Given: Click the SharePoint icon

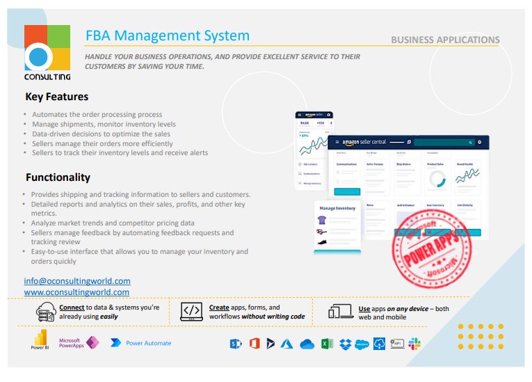Looking at the screenshot, I should coord(236,344).
